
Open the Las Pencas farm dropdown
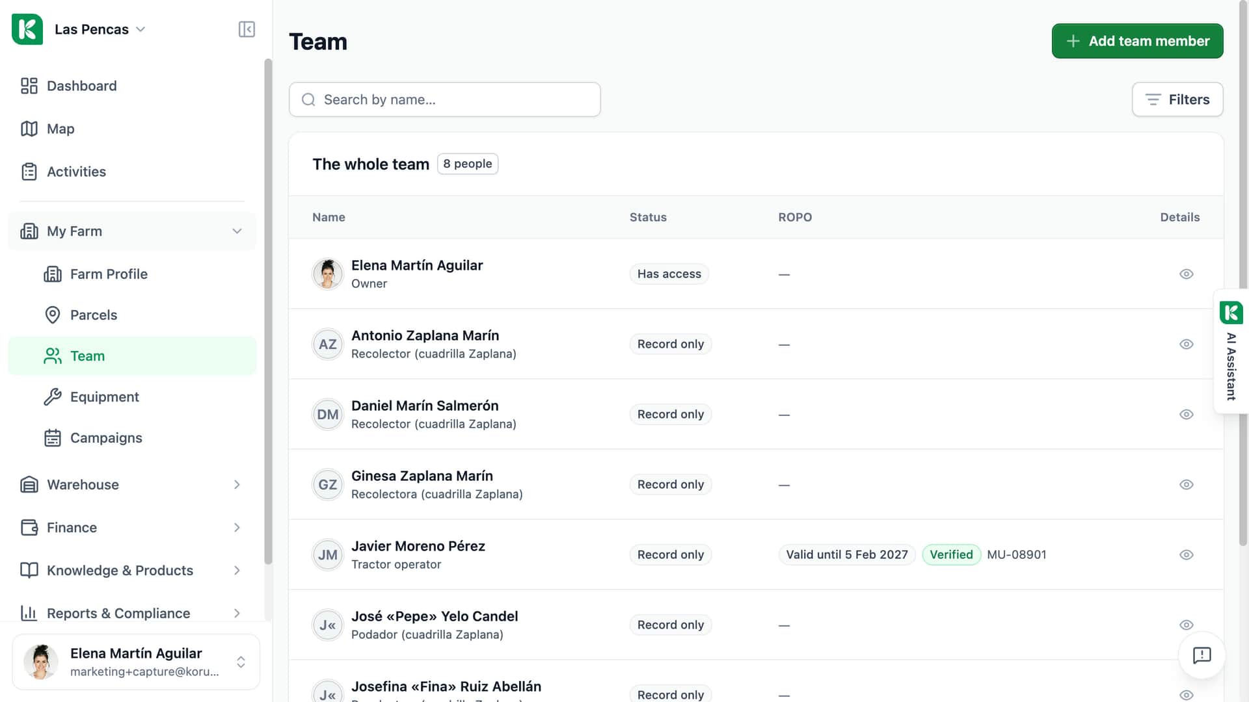100,29
